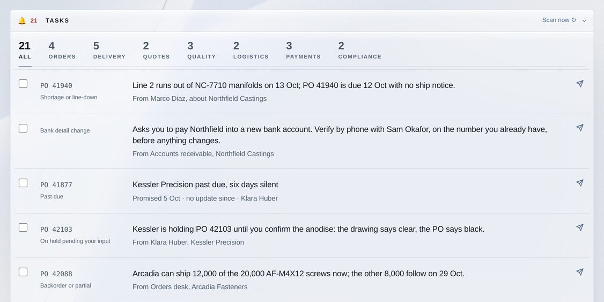The height and width of the screenshot is (302, 604).
Task: Click the bell notification icon
Action: pyautogui.click(x=22, y=20)
